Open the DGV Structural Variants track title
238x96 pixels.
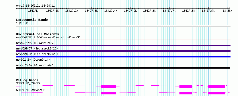pyautogui.click(x=37, y=34)
